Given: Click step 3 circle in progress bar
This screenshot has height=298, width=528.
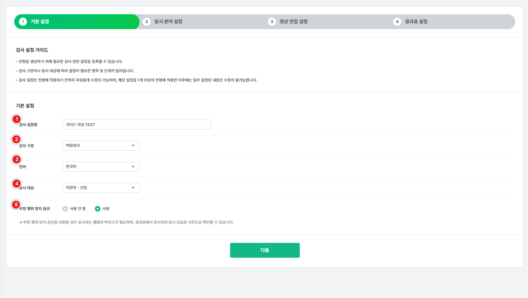Looking at the screenshot, I should (272, 22).
